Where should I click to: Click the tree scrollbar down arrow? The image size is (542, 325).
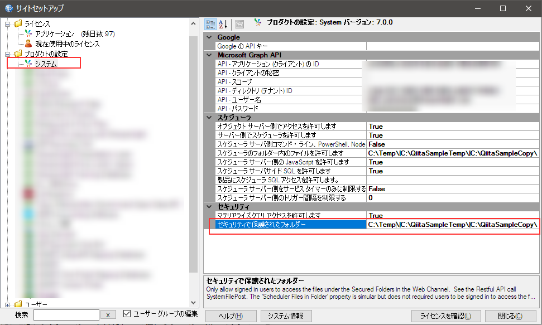tap(193, 303)
